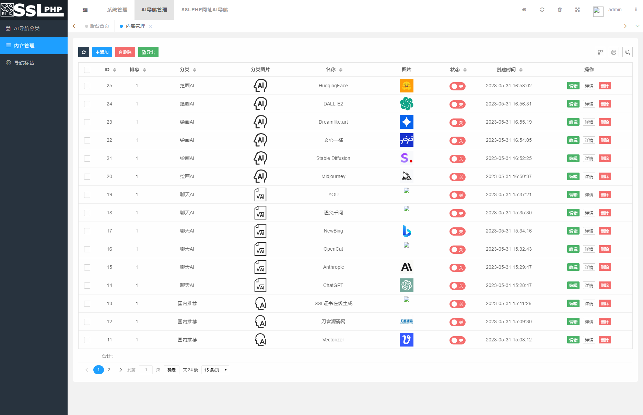Viewport: 643px width, 415px height.
Task: Open the three-dot menu next to admin
Action: pyautogui.click(x=636, y=10)
